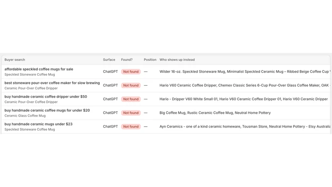The width and height of the screenshot is (332, 187).
Task: Click Not found badge in dripper under $50 row
Action: click(131, 99)
